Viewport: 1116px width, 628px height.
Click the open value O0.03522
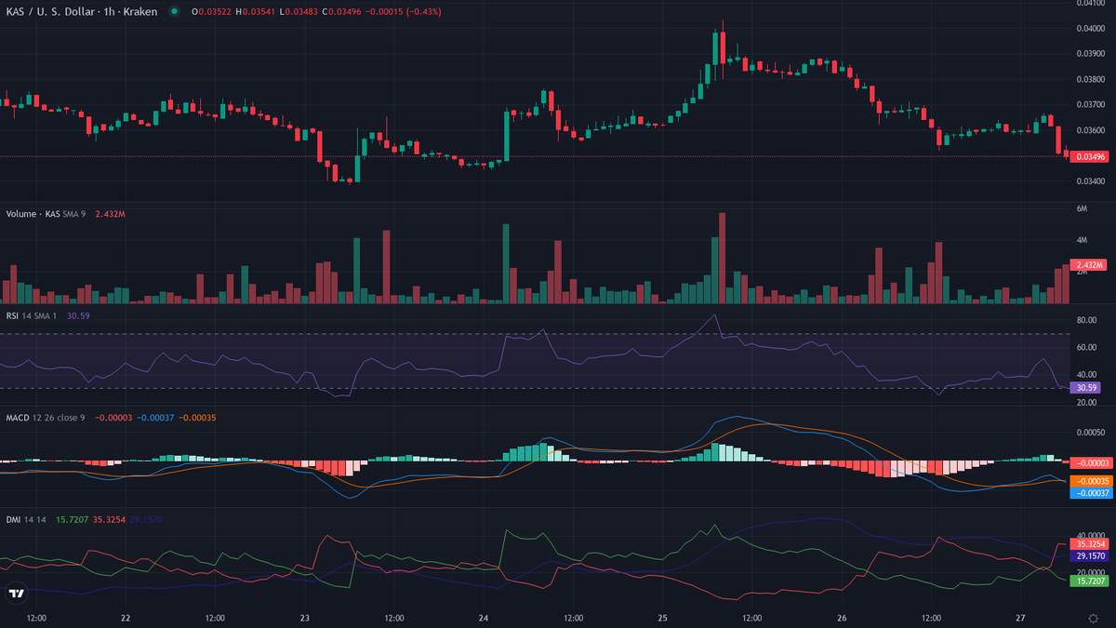[213, 11]
